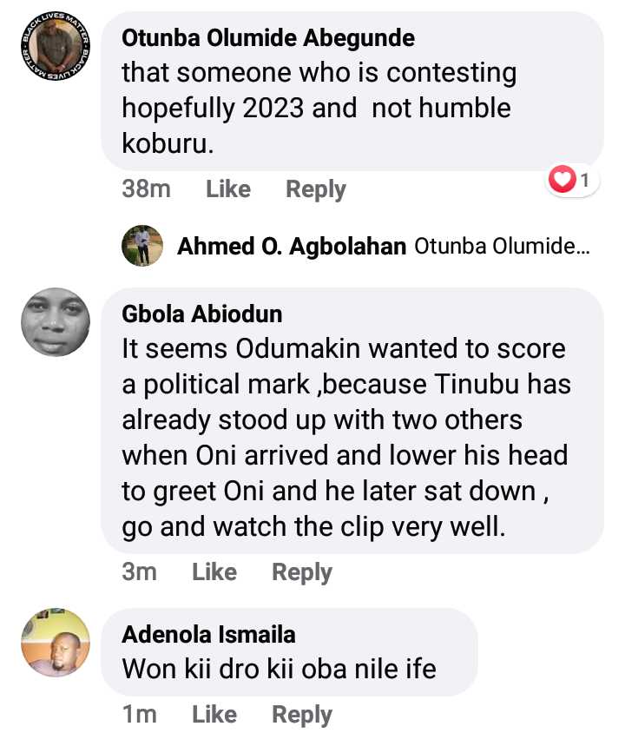Like Adenola Ismaila's comment
This screenshot has height=733, width=625.
pyautogui.click(x=214, y=714)
